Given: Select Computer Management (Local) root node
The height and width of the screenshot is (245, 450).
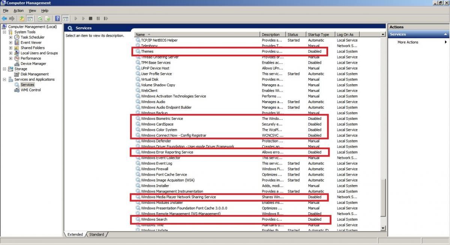Looking at the screenshot, I should click(x=32, y=27).
